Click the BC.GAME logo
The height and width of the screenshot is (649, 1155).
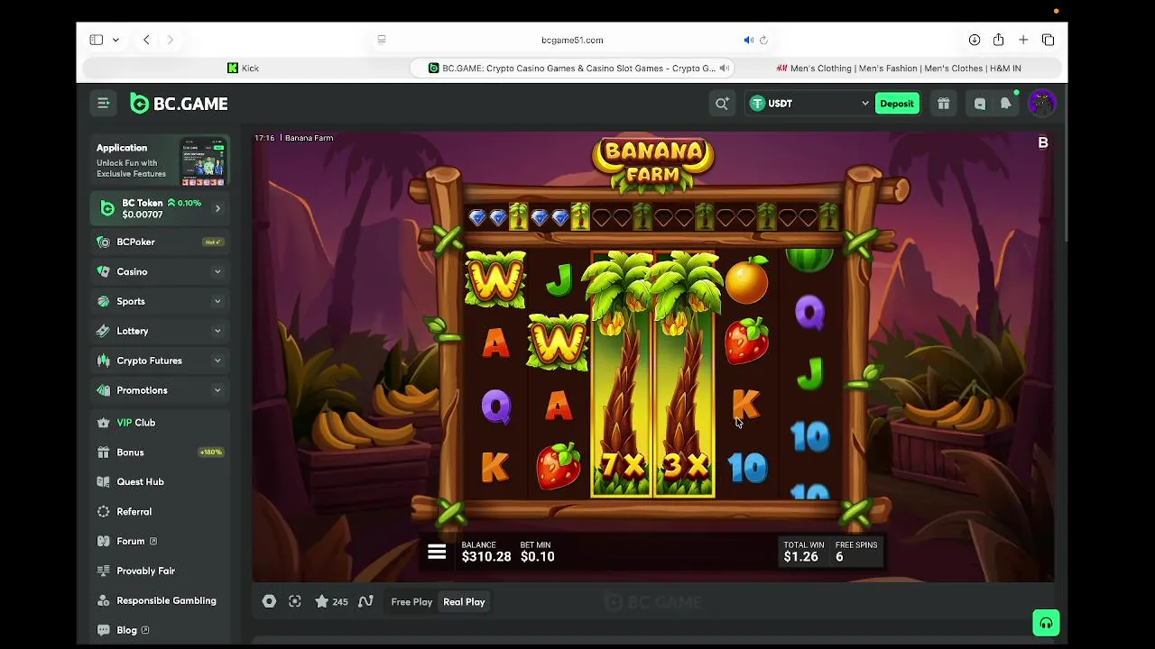click(179, 104)
